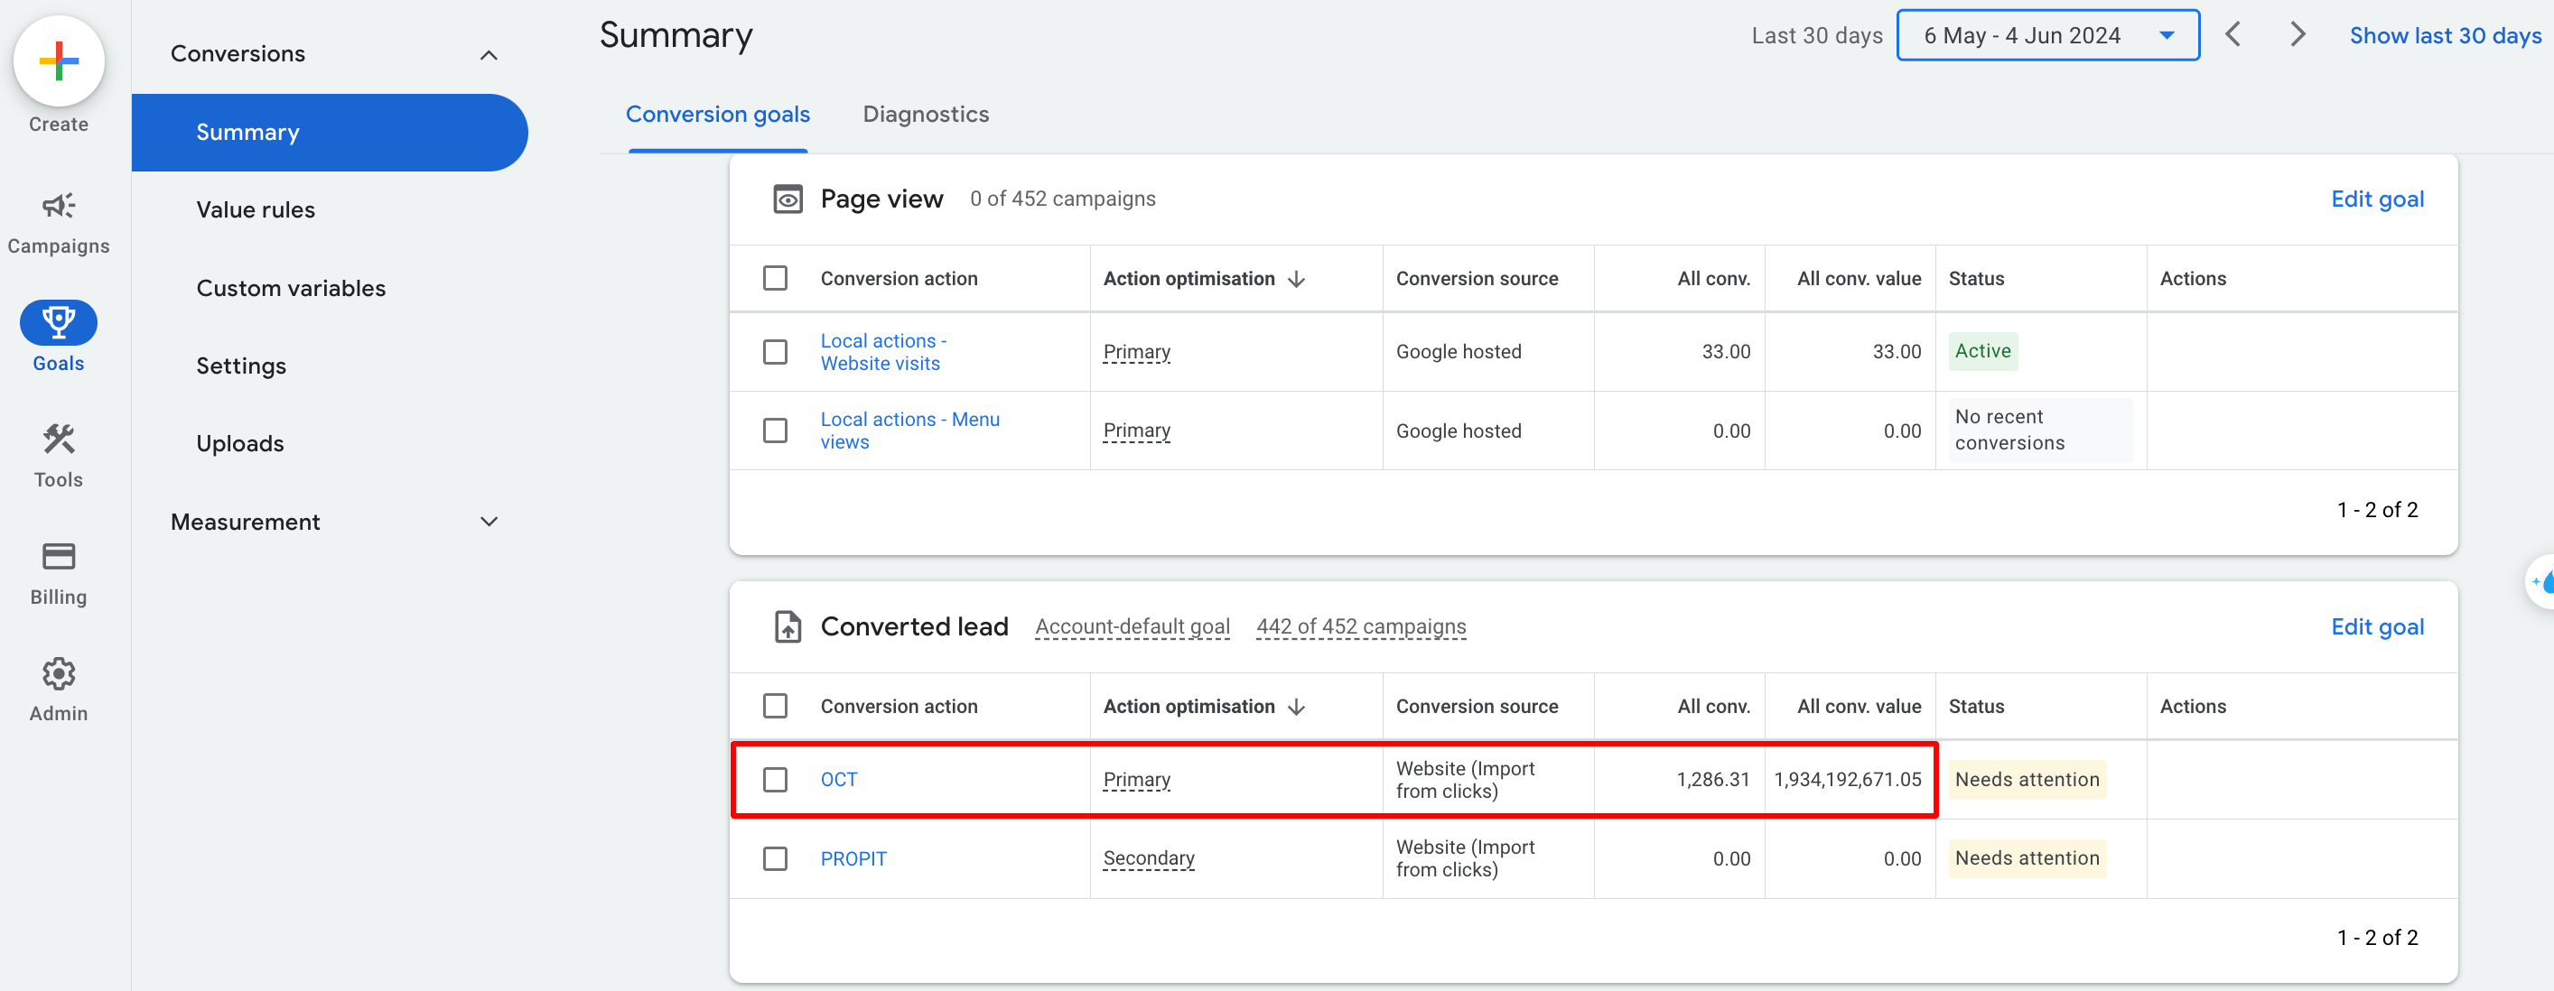Open the OCT conversion action link
This screenshot has height=991, width=2554.
point(838,780)
